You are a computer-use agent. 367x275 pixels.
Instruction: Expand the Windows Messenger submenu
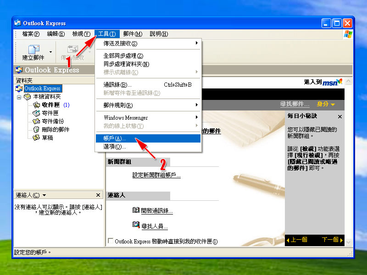click(x=148, y=118)
